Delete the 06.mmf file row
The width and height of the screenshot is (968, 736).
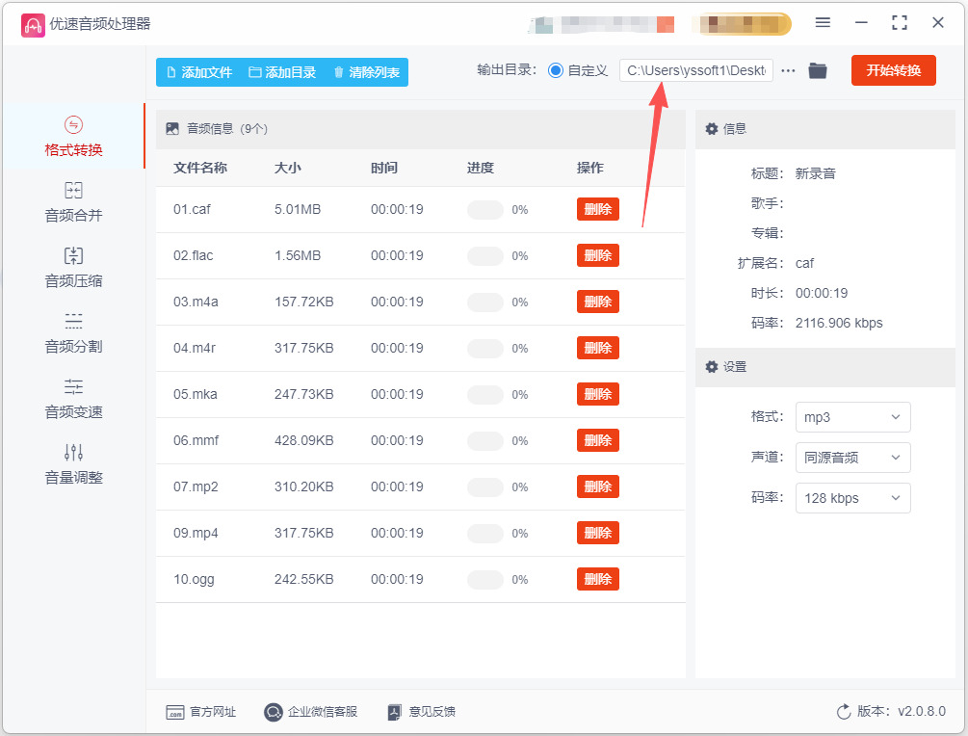click(597, 440)
